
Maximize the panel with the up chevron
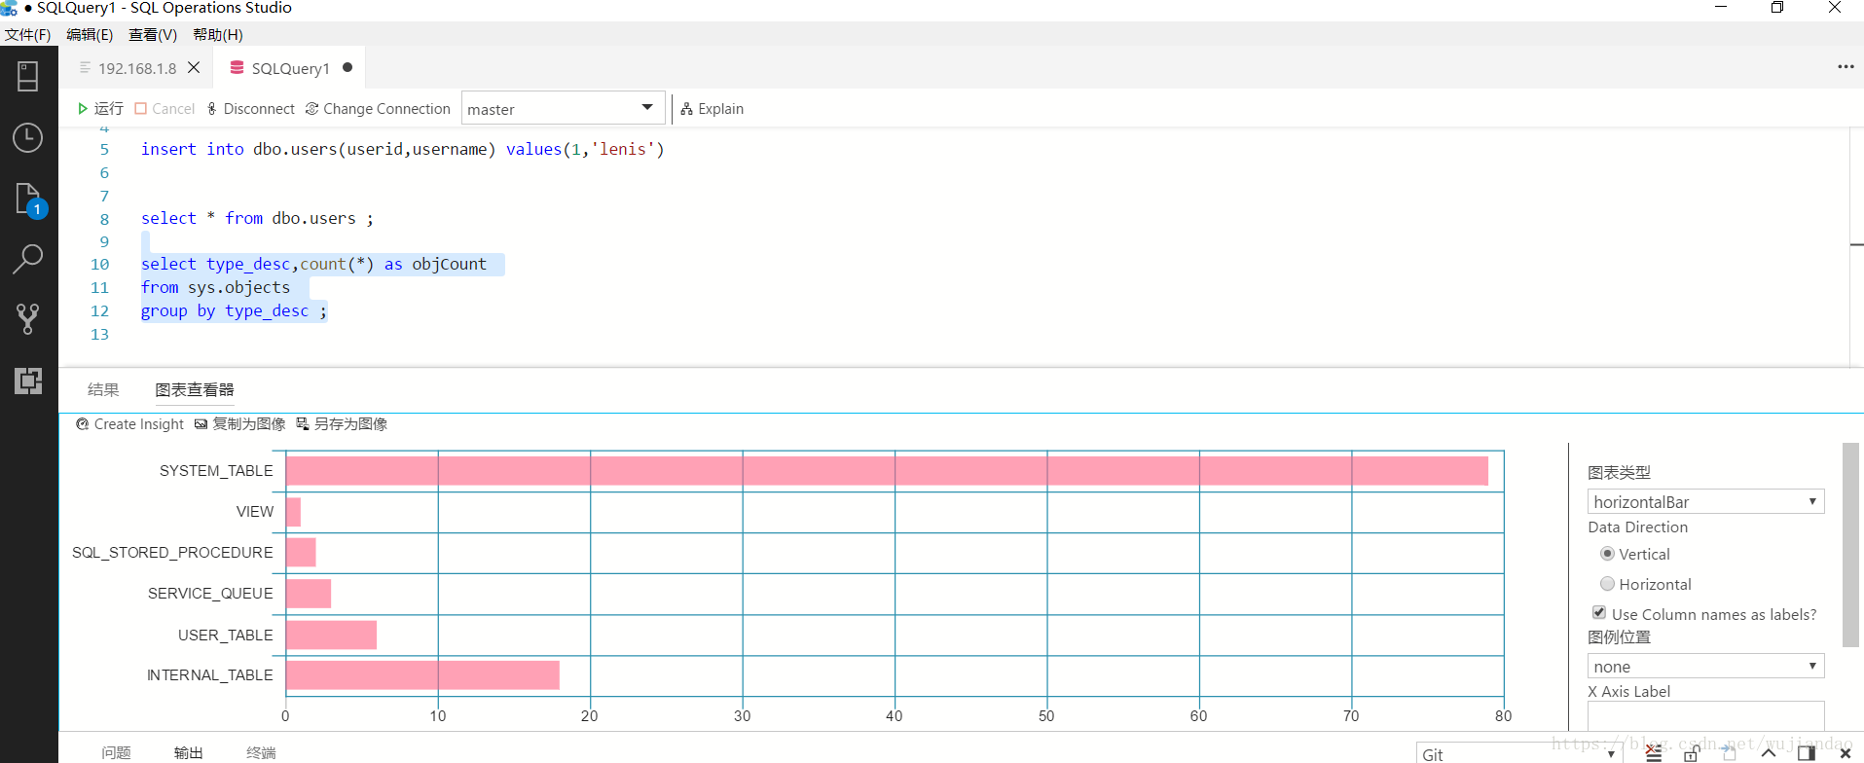[x=1769, y=753]
